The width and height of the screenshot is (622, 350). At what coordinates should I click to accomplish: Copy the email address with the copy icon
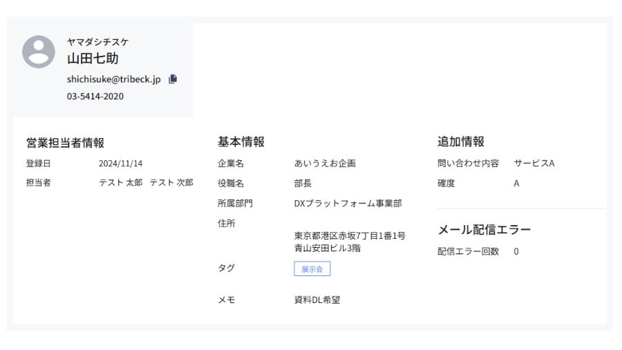(172, 79)
